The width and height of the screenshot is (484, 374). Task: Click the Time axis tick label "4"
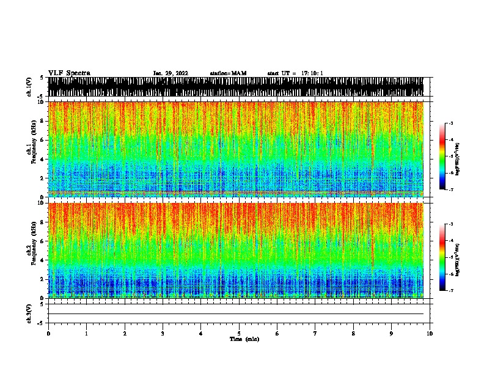(201, 334)
